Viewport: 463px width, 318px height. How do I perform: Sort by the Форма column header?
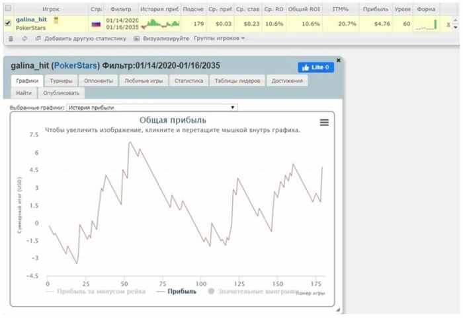[426, 9]
